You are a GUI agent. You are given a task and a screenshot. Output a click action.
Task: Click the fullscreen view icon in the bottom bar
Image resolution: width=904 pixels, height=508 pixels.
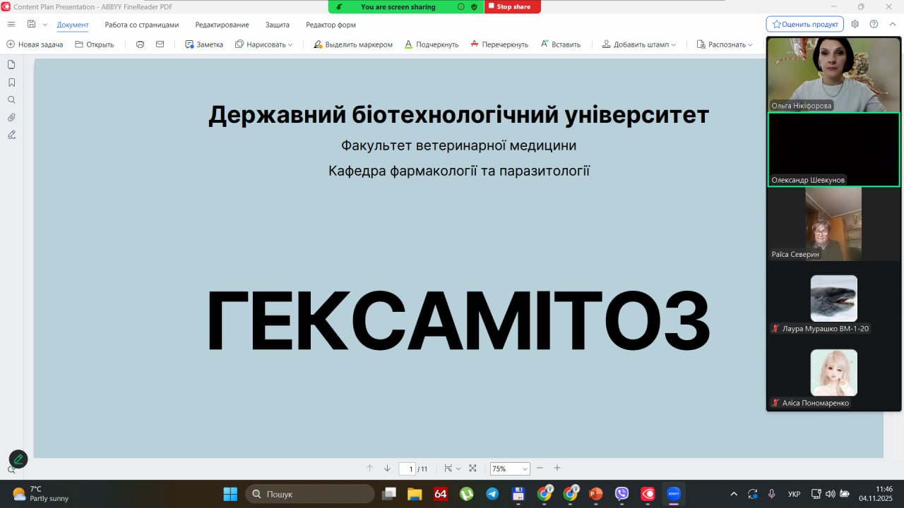click(472, 468)
